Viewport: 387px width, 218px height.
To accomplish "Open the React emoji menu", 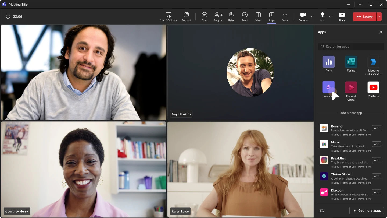I will click(x=245, y=17).
